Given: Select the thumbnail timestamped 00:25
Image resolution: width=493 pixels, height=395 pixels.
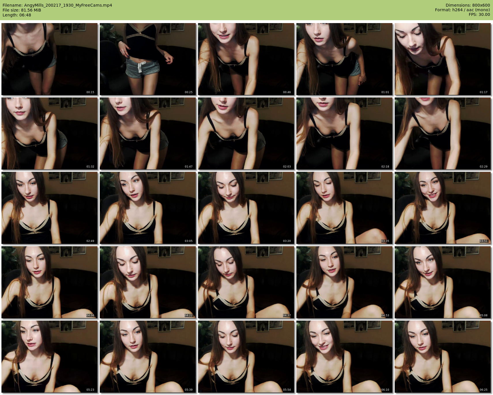Looking at the screenshot, I should click(x=148, y=59).
